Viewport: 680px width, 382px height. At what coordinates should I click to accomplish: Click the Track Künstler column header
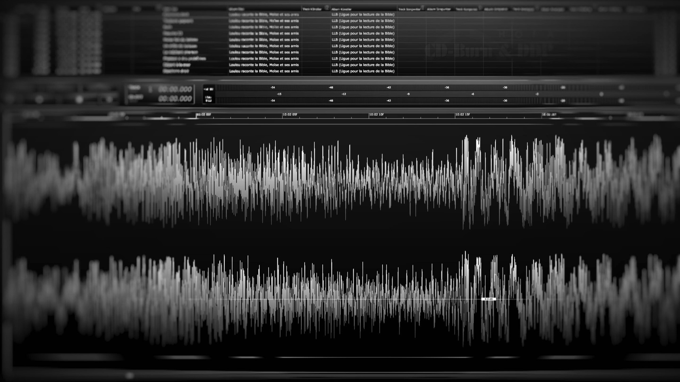pos(312,9)
